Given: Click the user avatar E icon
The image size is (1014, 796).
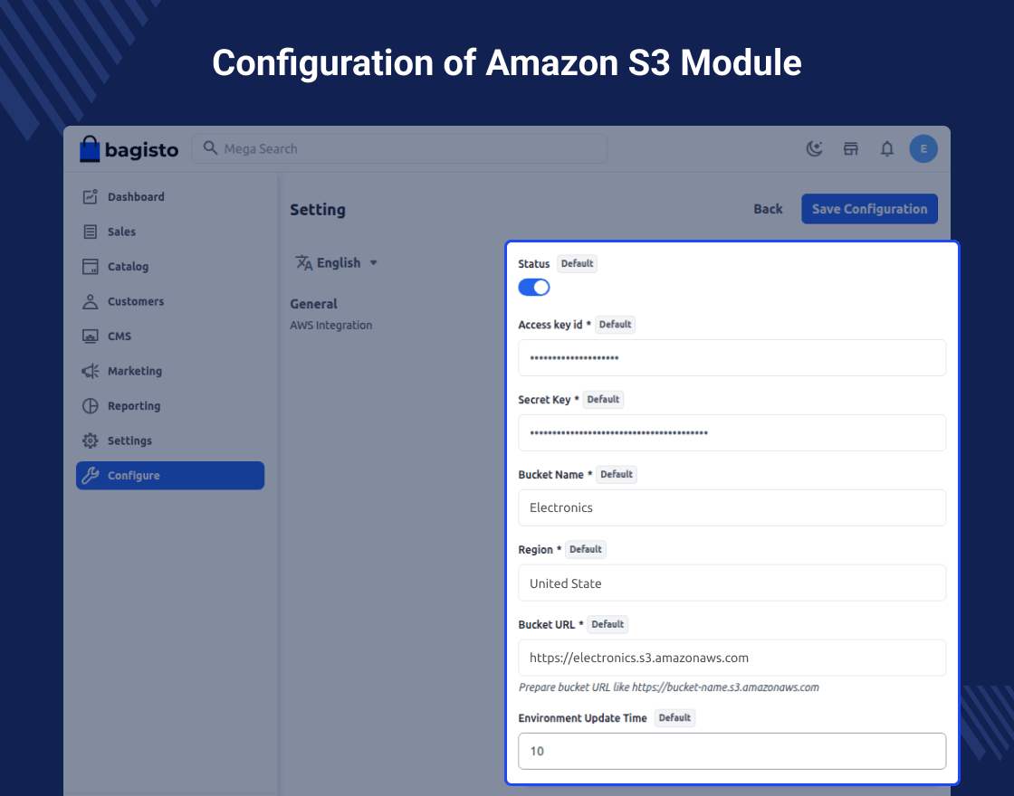Looking at the screenshot, I should [x=923, y=149].
